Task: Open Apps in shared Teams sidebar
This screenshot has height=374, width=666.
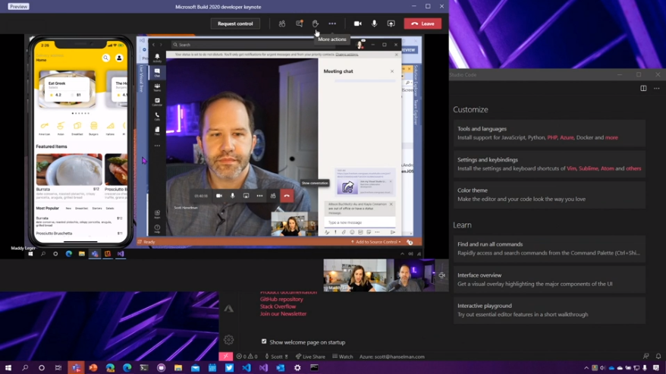Action: [x=157, y=214]
